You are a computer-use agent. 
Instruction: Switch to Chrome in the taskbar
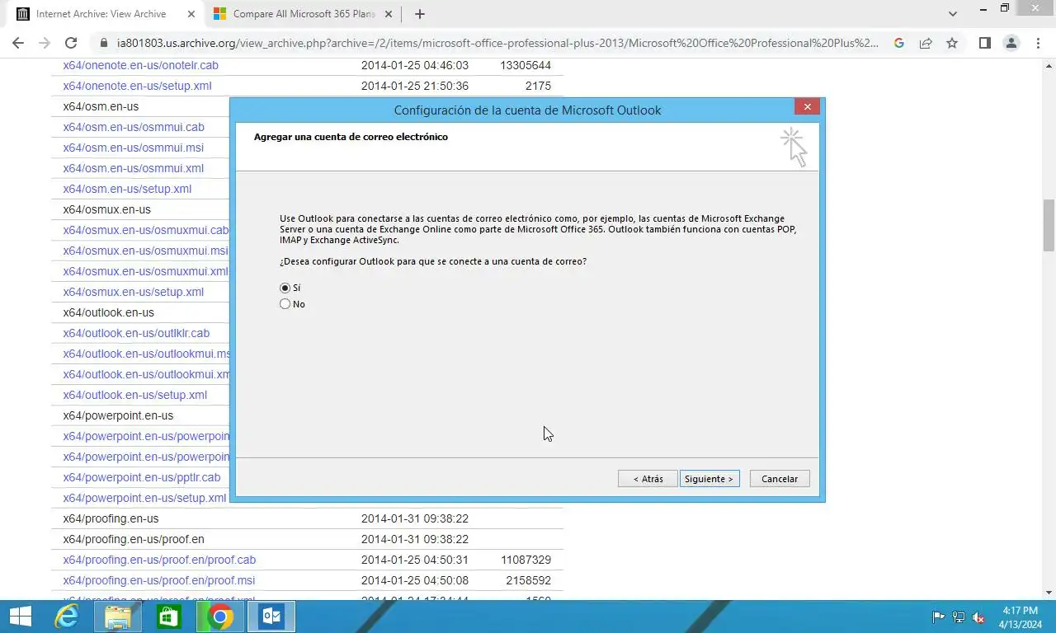click(x=219, y=617)
